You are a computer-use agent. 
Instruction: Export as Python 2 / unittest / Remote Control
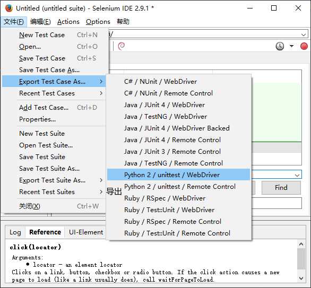[x=179, y=187]
